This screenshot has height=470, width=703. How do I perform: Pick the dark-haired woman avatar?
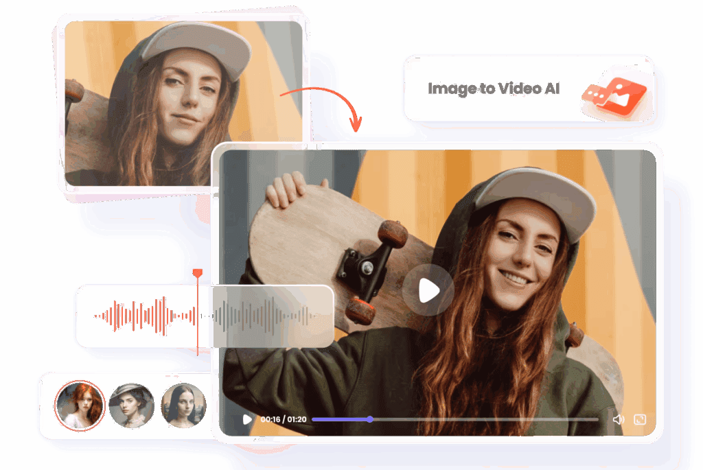[183, 406]
